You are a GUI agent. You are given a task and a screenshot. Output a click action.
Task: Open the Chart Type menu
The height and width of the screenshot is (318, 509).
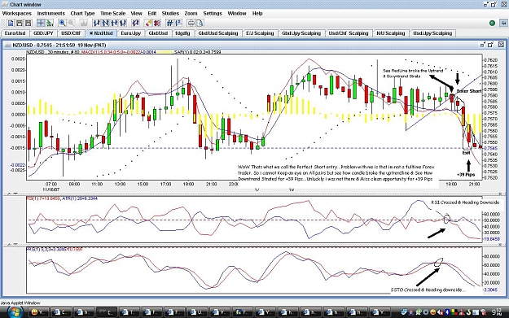coord(82,13)
